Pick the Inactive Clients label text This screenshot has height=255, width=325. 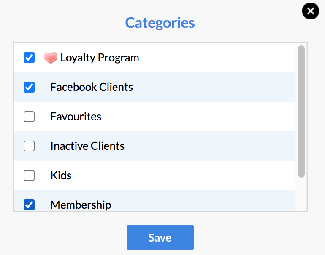pos(87,146)
